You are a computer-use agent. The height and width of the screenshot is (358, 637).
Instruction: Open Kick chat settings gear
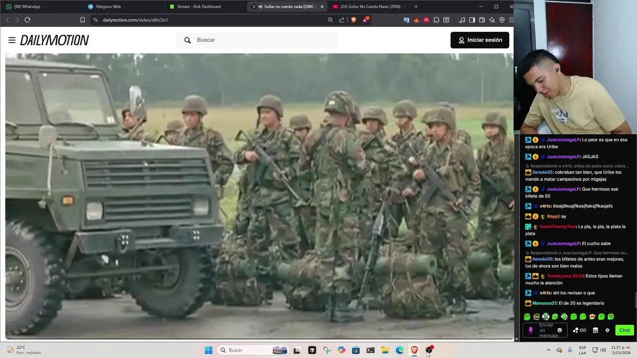tap(607, 330)
